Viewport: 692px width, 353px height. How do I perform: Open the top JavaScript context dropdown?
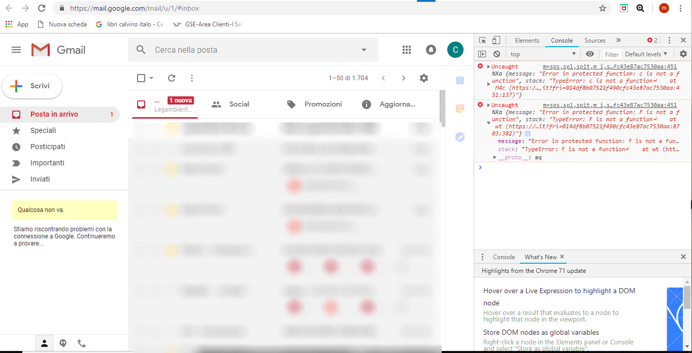[x=543, y=54]
